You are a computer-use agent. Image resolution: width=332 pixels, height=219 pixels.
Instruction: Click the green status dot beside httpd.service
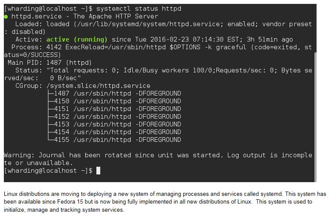(x=6, y=16)
